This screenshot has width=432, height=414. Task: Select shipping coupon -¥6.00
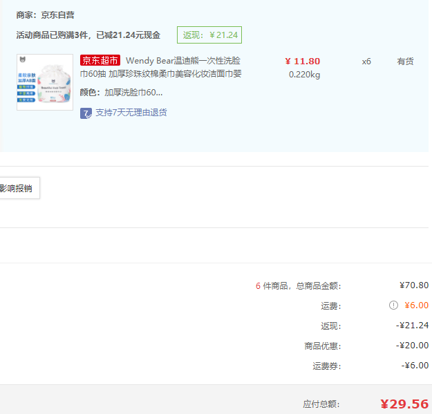pos(415,366)
